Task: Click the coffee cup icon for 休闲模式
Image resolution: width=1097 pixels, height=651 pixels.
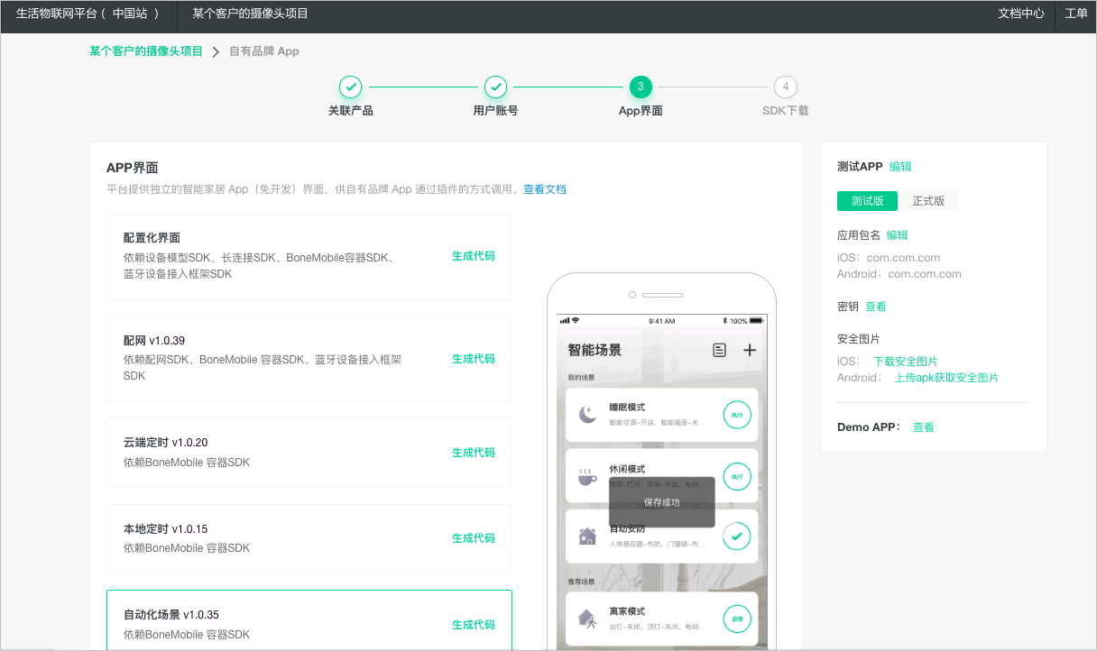Action: (x=587, y=476)
